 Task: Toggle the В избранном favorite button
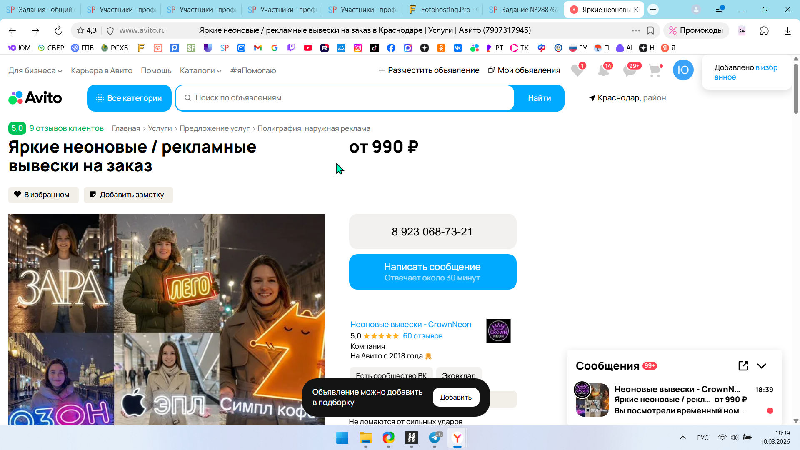click(43, 195)
